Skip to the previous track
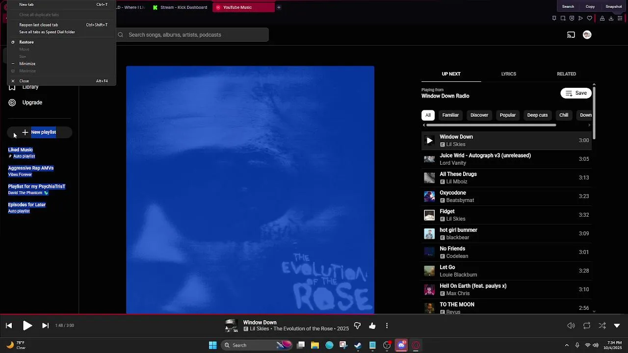 9,326
